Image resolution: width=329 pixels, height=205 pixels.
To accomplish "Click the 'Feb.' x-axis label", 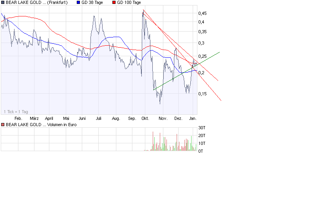I will pyautogui.click(x=18, y=118).
